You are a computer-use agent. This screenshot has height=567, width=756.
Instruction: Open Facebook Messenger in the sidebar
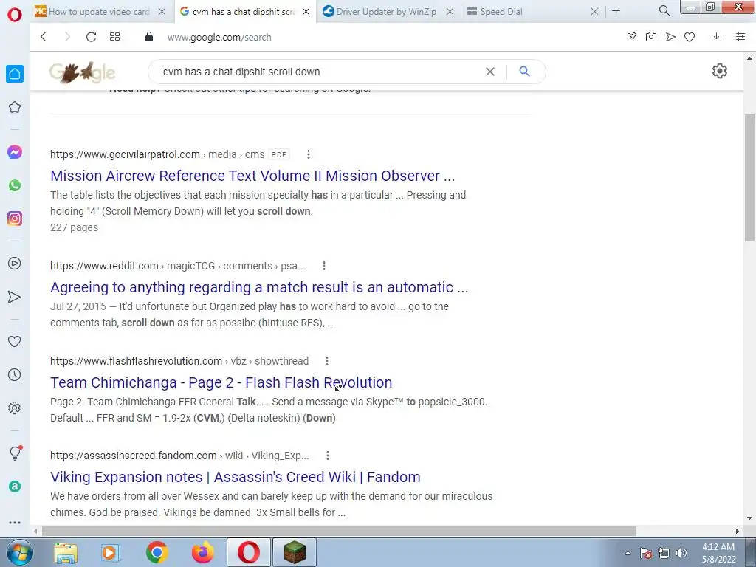[x=15, y=152]
